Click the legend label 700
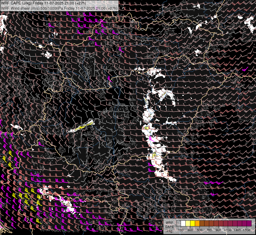256x235 pixels. click(209, 230)
